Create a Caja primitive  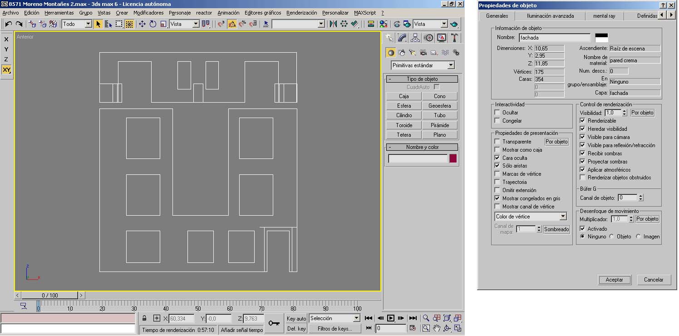click(404, 96)
